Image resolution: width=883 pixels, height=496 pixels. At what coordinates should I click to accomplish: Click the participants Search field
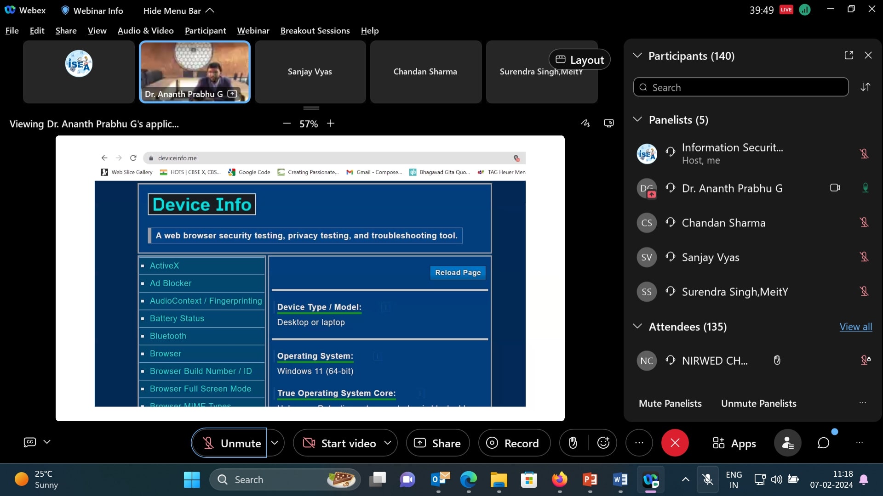(x=740, y=87)
